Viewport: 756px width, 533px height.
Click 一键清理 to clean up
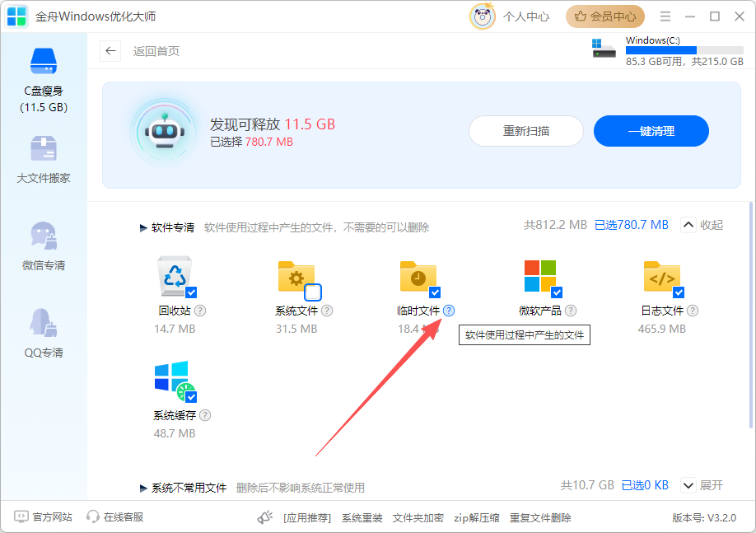click(651, 131)
